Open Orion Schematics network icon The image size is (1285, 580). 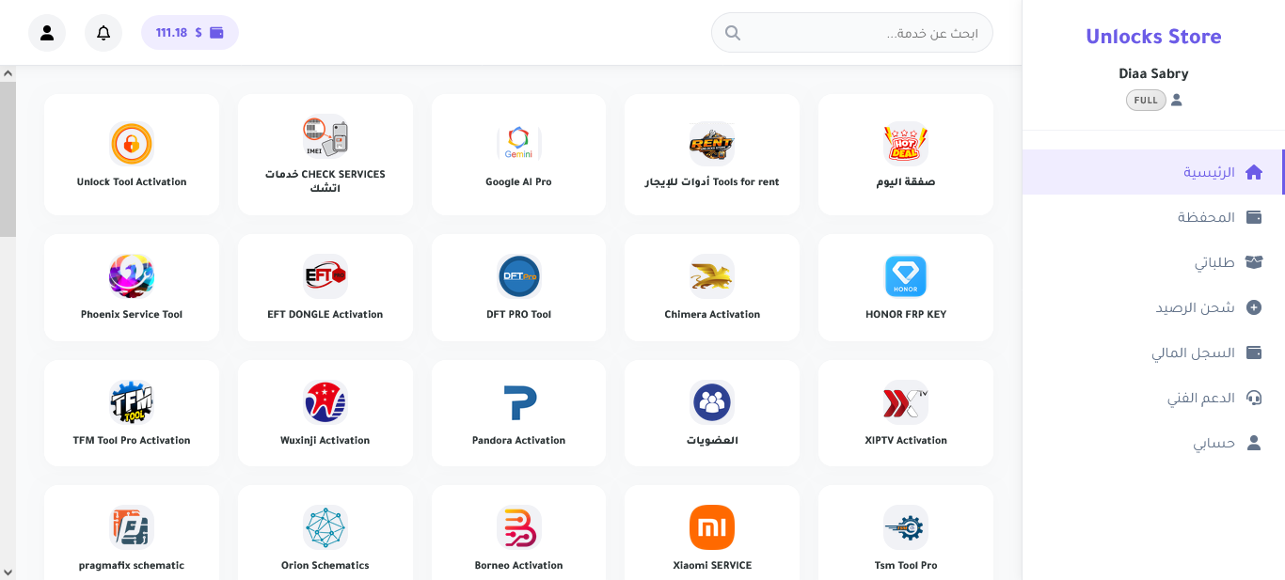pos(325,527)
